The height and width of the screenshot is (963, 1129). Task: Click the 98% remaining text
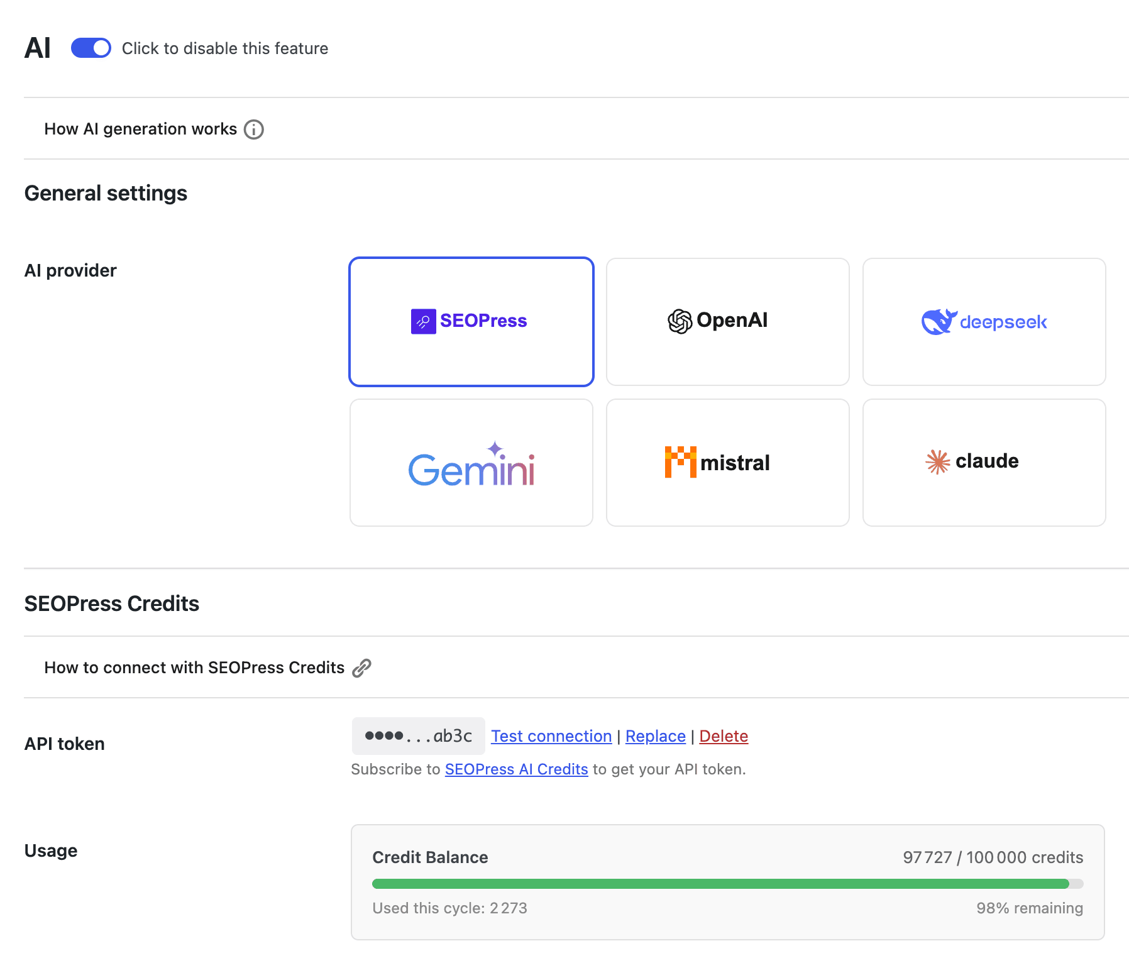coord(1030,908)
